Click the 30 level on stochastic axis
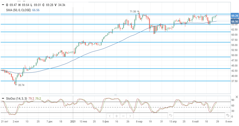The image size is (239, 126). [233, 111]
